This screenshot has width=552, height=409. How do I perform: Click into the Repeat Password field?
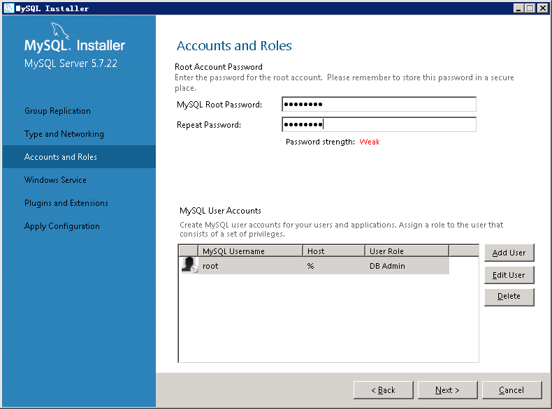(x=379, y=124)
